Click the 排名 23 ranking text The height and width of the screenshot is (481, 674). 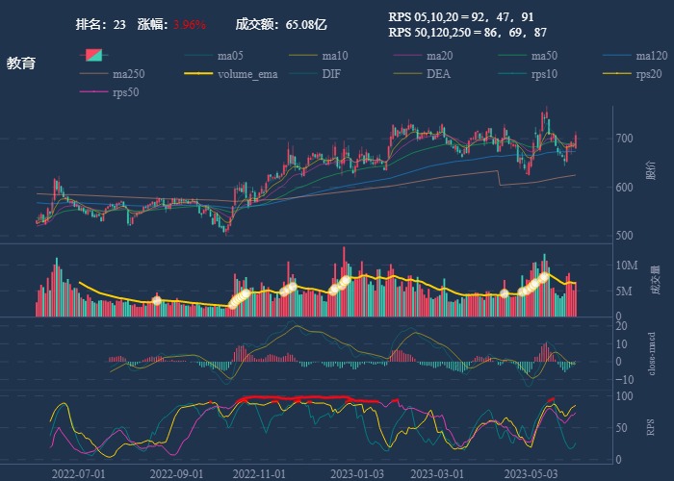(x=100, y=24)
